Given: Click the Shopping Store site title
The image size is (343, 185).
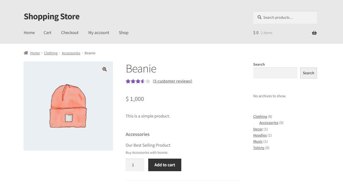Looking at the screenshot, I should [x=52, y=17].
